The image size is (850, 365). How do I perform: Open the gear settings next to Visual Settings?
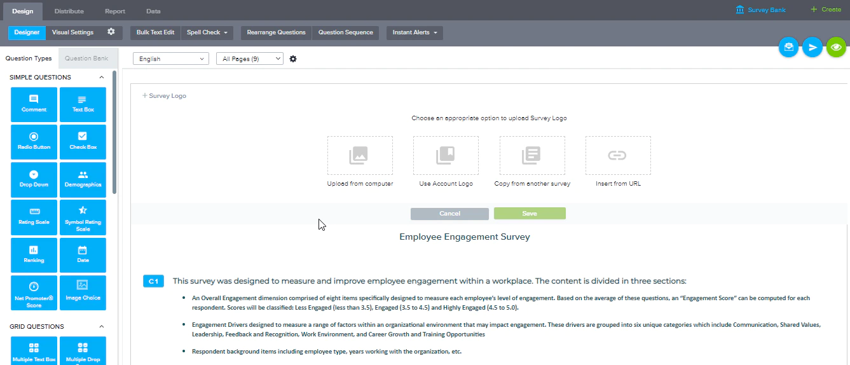[x=111, y=32]
